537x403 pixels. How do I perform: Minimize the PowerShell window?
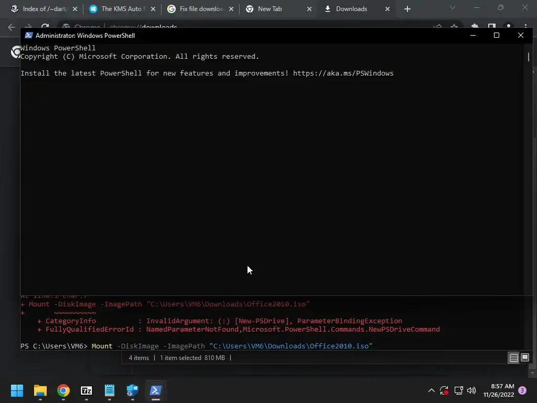(473, 35)
